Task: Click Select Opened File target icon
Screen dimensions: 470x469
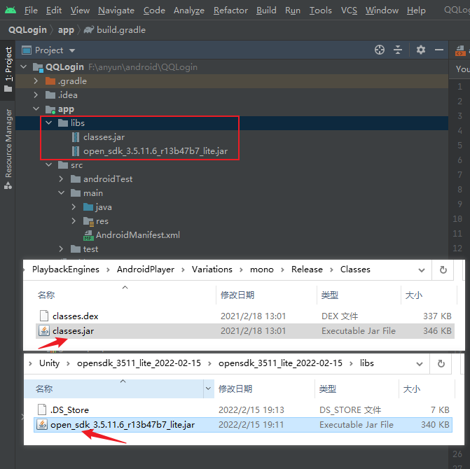Action: [x=380, y=50]
